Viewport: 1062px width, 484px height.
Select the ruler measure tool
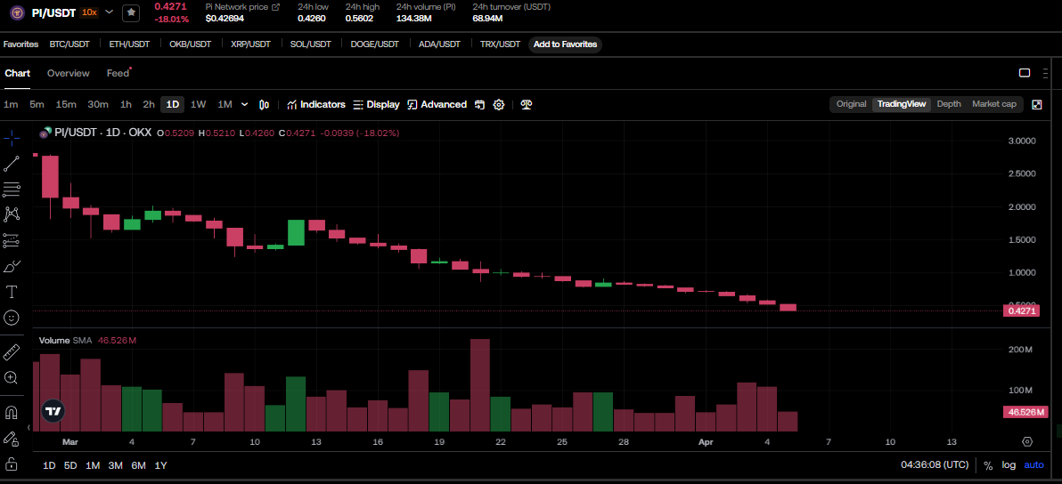[12, 352]
